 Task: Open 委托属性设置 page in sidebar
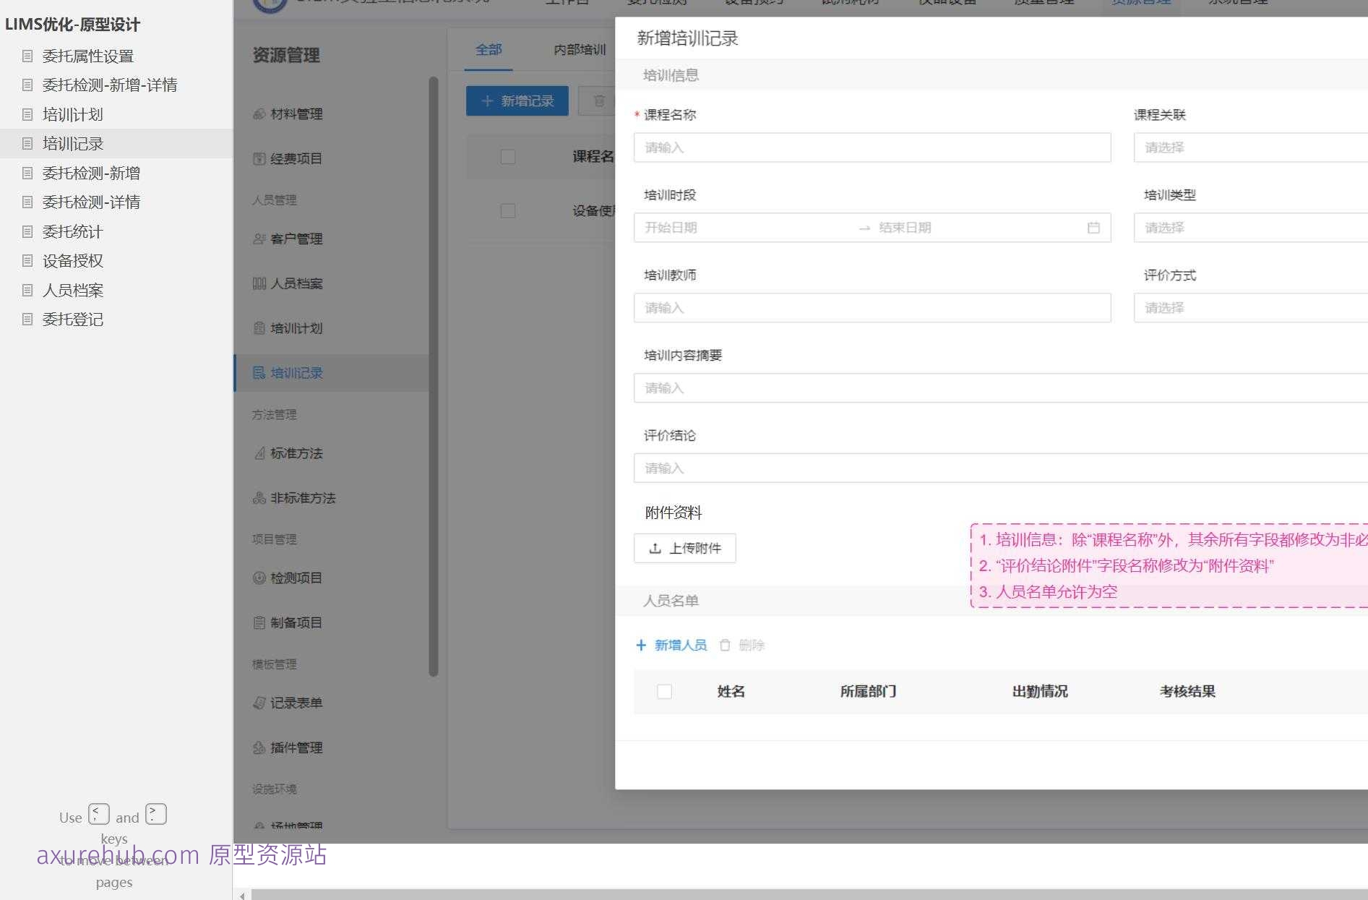coord(87,56)
